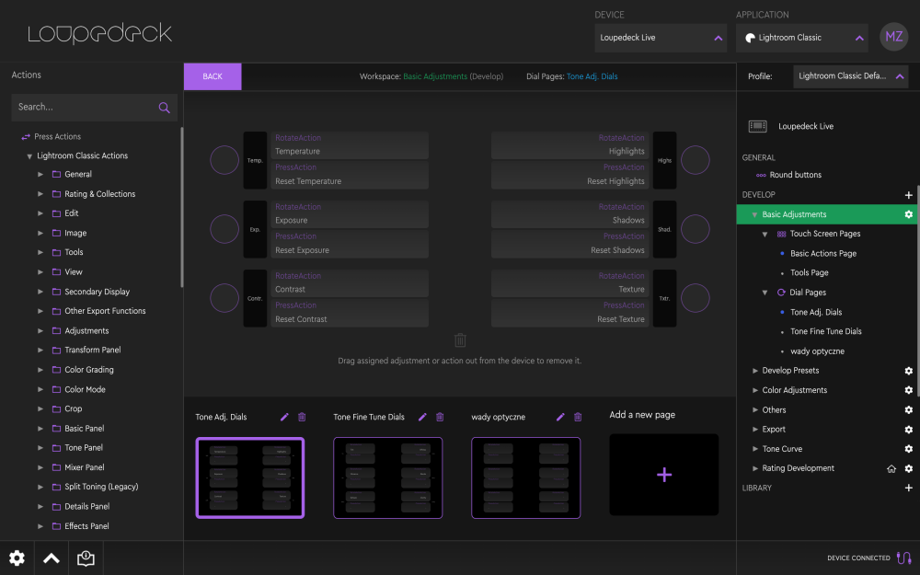Select the Temperature rotate action slot
920x575 pixels.
pyautogui.click(x=350, y=145)
